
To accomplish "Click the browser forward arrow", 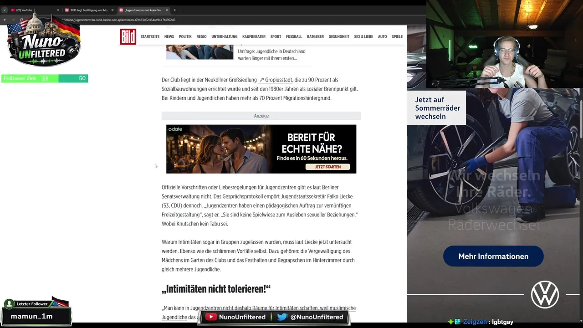I will (x=13, y=20).
